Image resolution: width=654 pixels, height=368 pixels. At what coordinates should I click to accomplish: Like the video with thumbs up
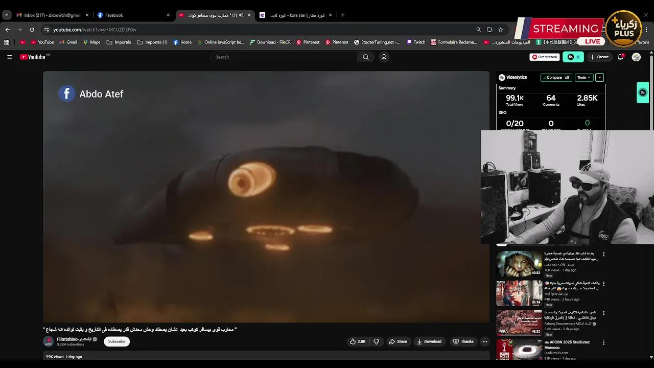358,341
